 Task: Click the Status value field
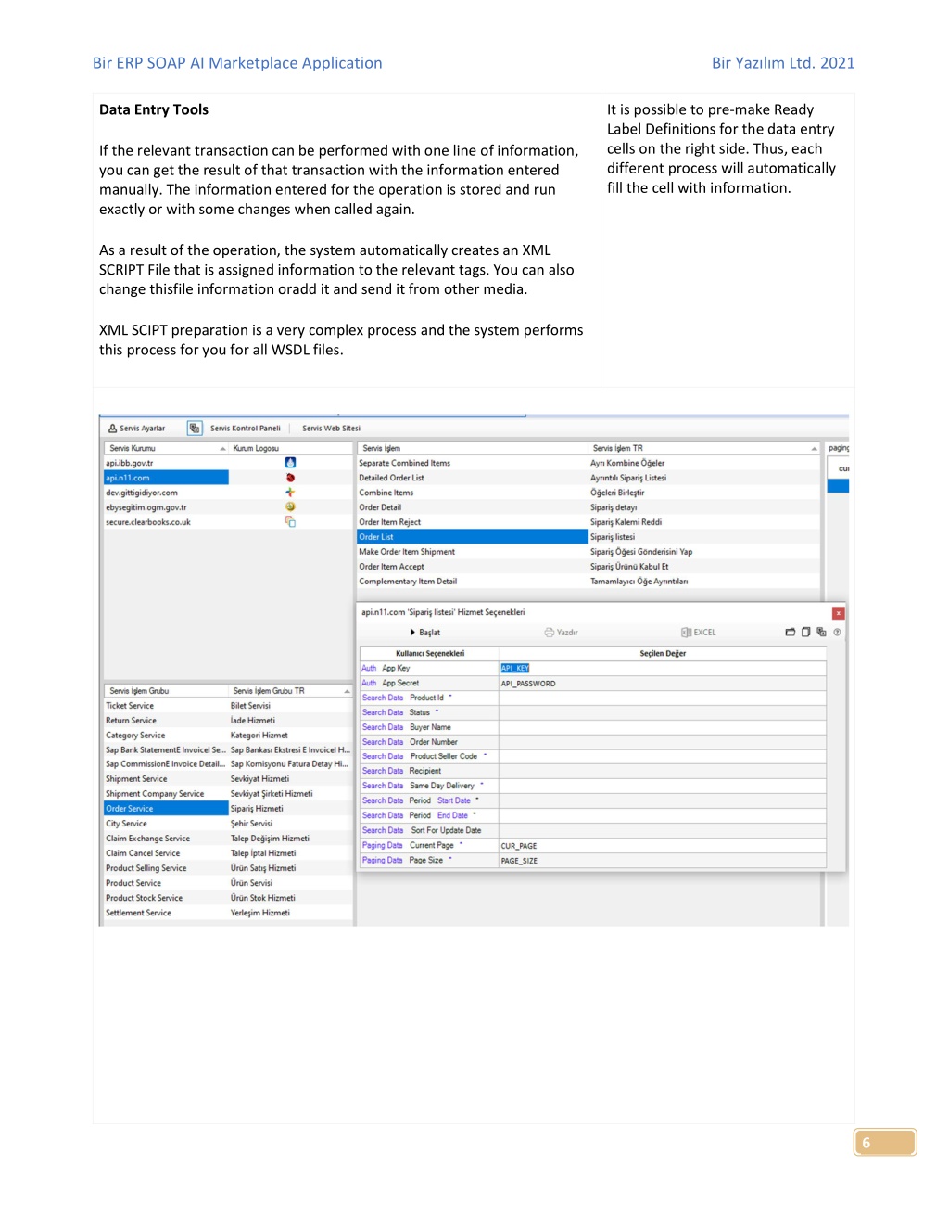[x=663, y=712]
